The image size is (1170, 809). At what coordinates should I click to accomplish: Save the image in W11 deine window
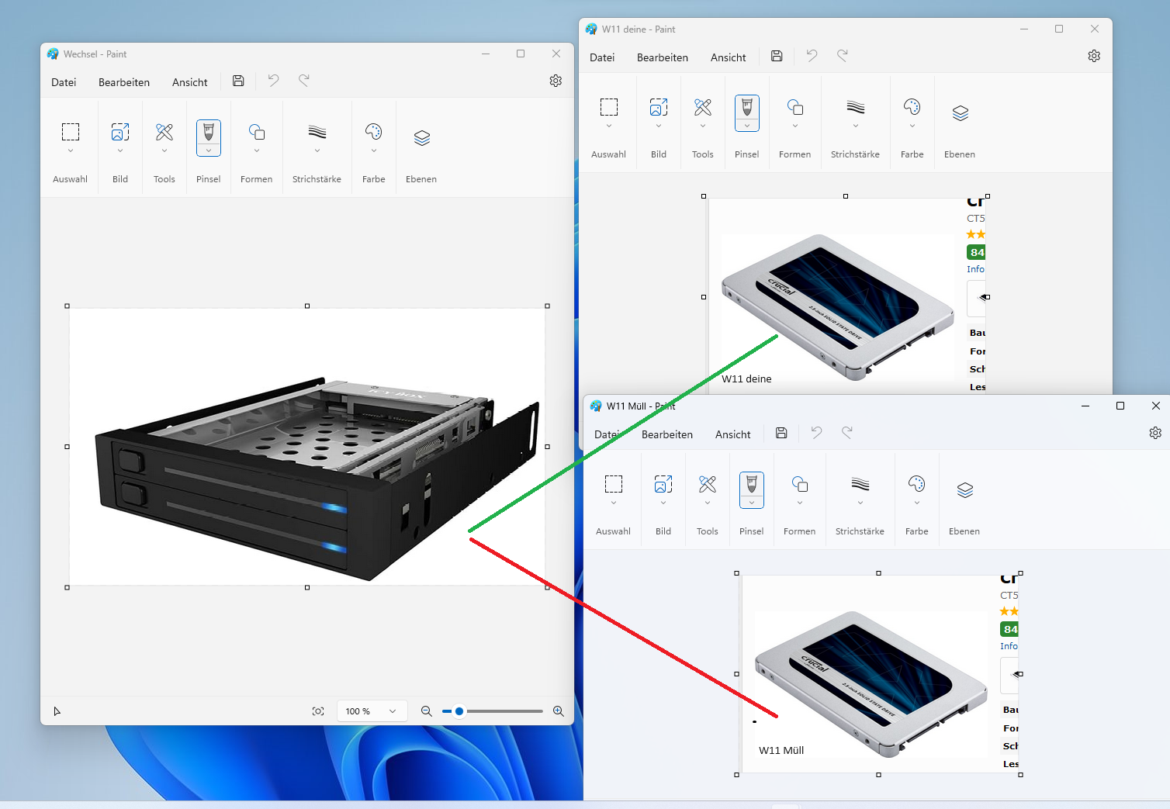[777, 56]
